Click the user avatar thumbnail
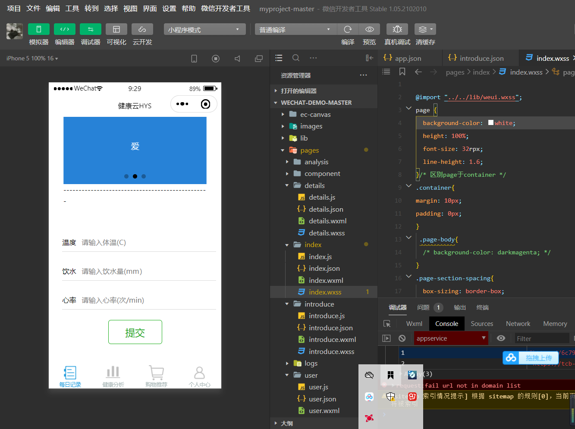Screen dimensions: 575x429 click(15, 31)
